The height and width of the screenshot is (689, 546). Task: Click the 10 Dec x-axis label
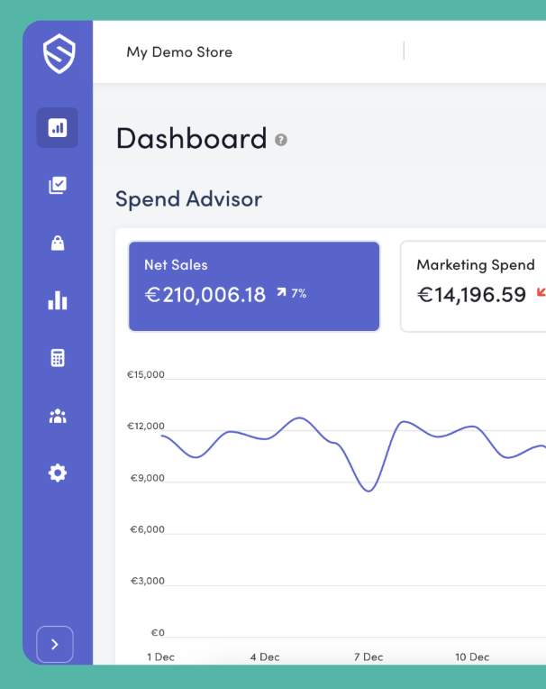click(x=472, y=657)
